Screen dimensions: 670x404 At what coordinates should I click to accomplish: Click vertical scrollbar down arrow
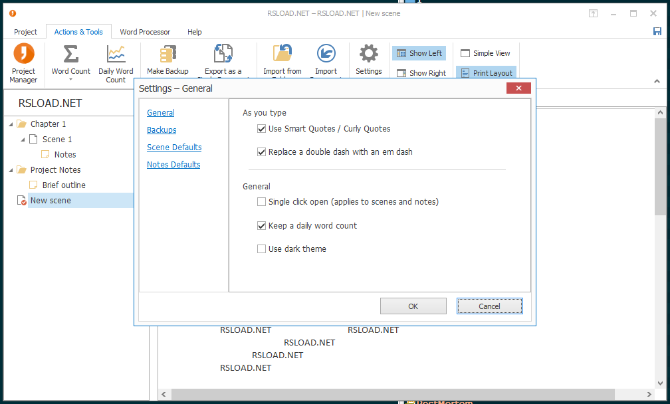coord(660,383)
